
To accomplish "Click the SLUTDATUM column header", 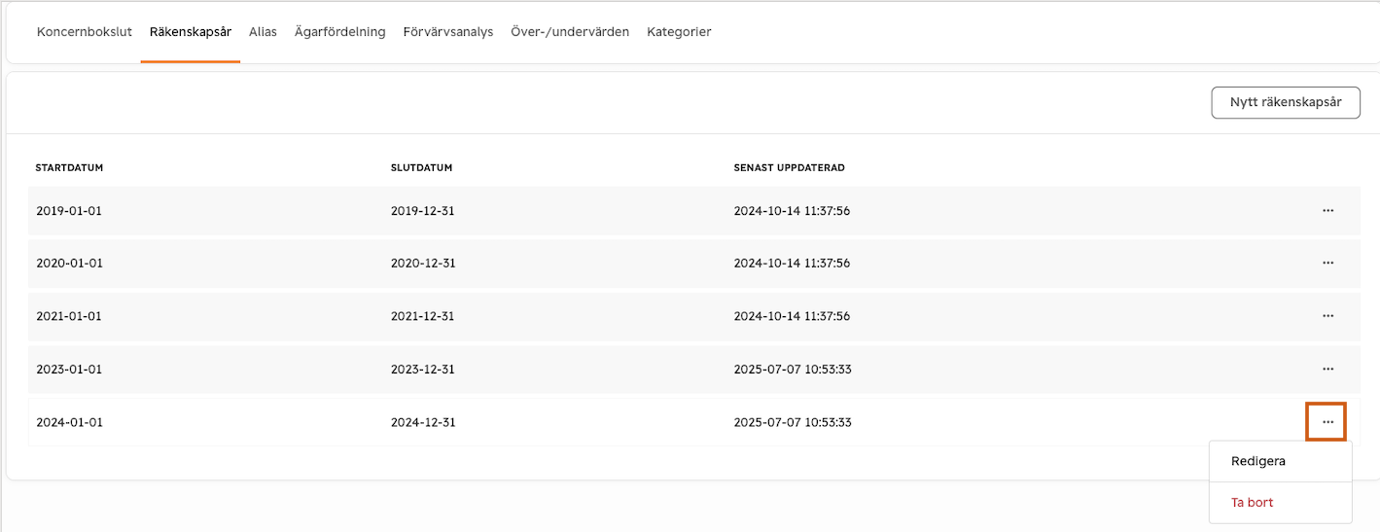I will click(421, 167).
